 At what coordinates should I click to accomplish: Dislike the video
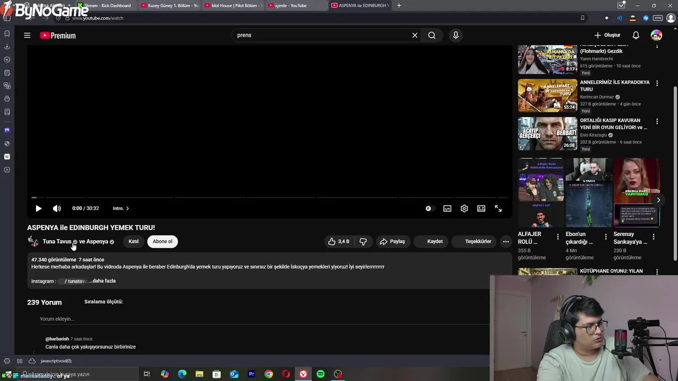coord(363,241)
